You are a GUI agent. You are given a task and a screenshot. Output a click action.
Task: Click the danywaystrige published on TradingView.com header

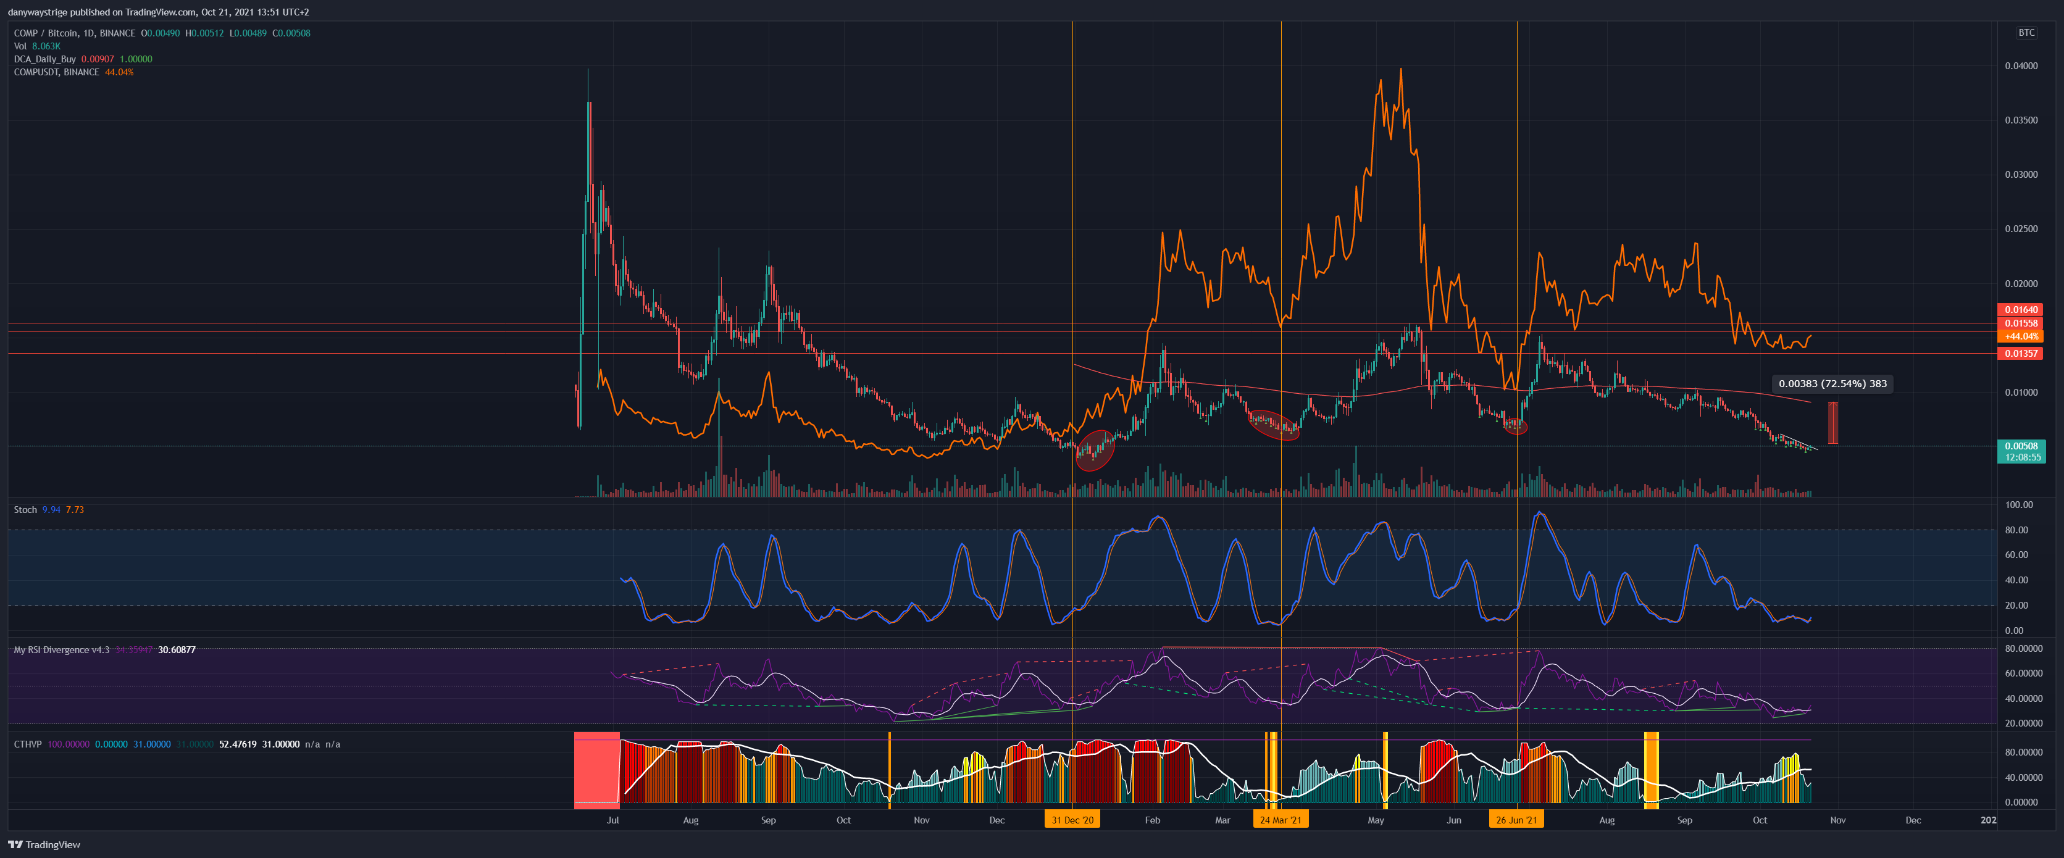click(159, 12)
